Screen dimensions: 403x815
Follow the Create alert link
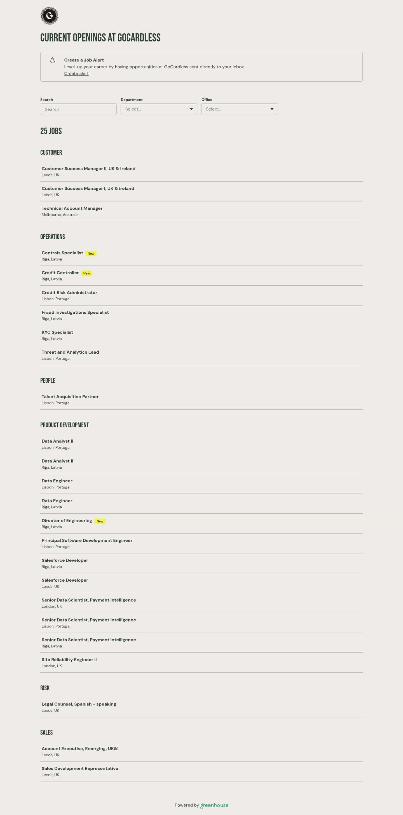76,73
